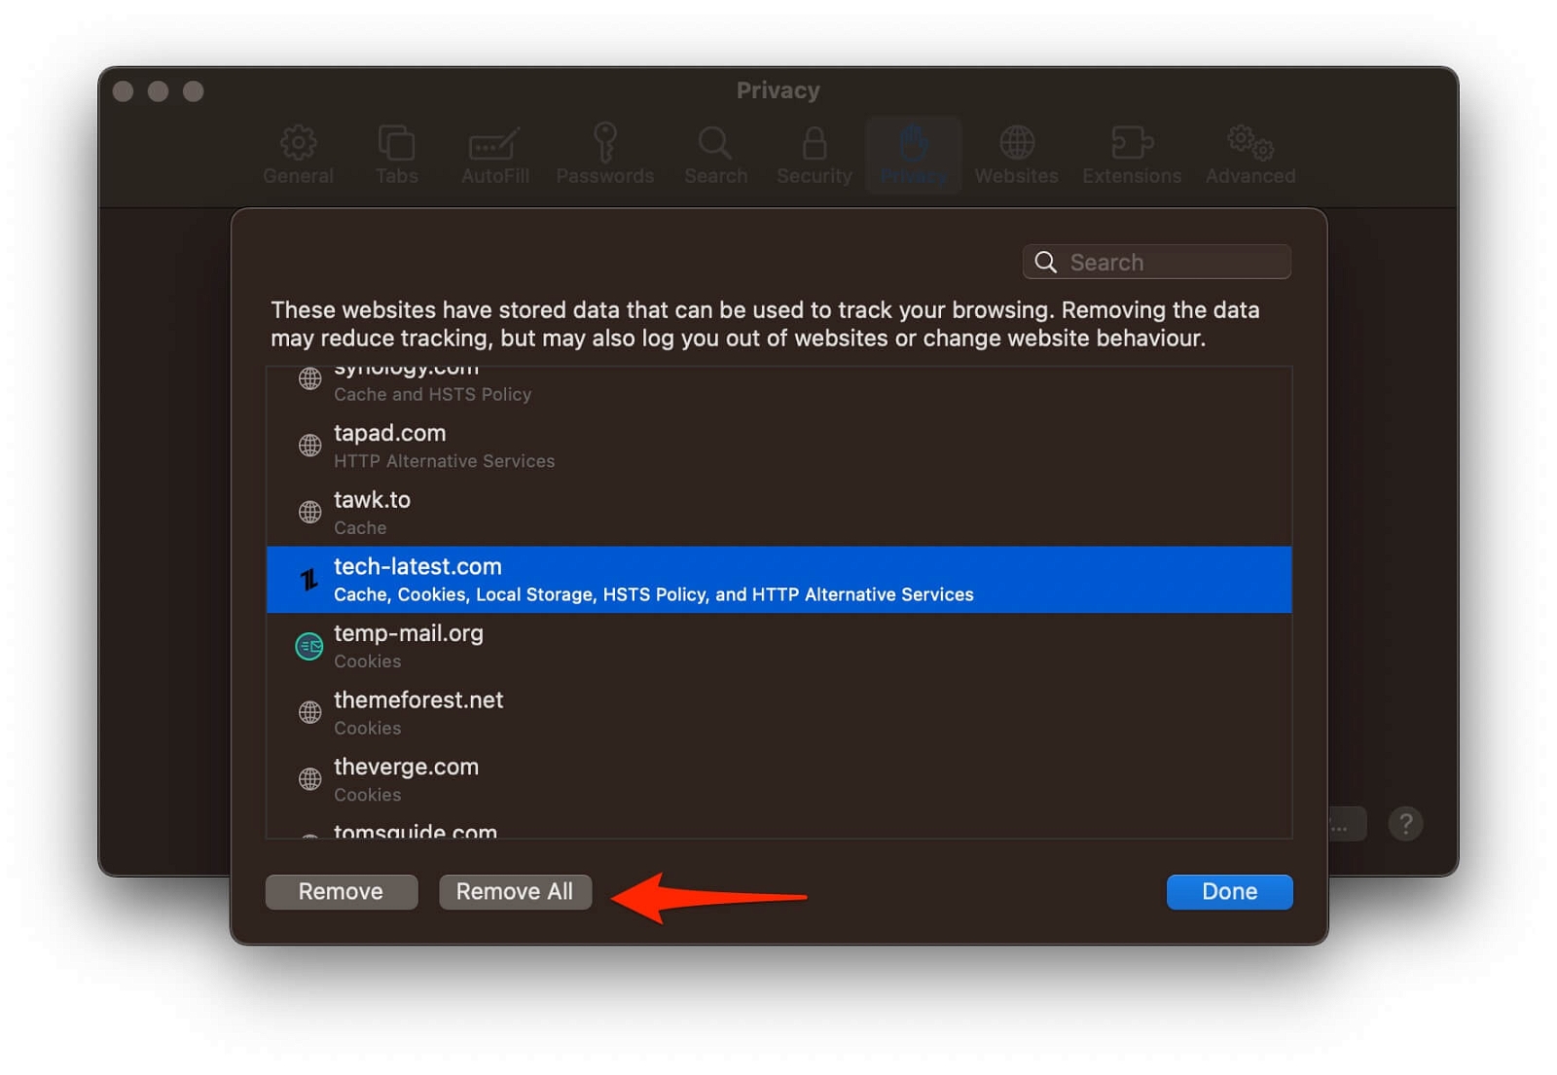Screen dimensions: 1557x1075
Task: Click the Remove All button
Action: (x=515, y=891)
